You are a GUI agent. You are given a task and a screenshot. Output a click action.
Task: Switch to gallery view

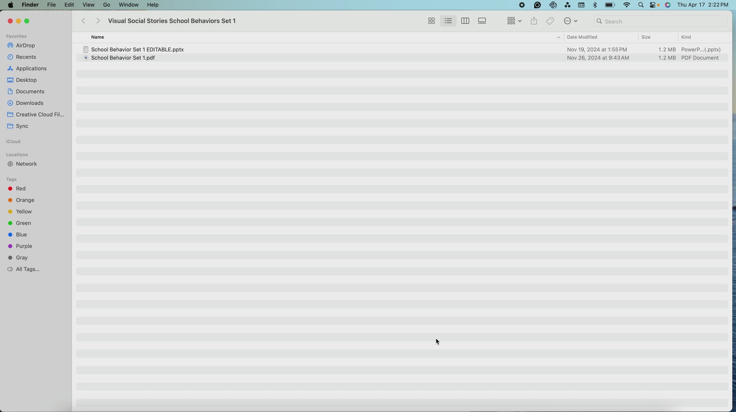click(x=482, y=21)
